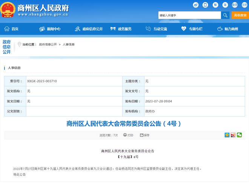
Task: Click the 发文机构 label cell
Action: (15, 91)
